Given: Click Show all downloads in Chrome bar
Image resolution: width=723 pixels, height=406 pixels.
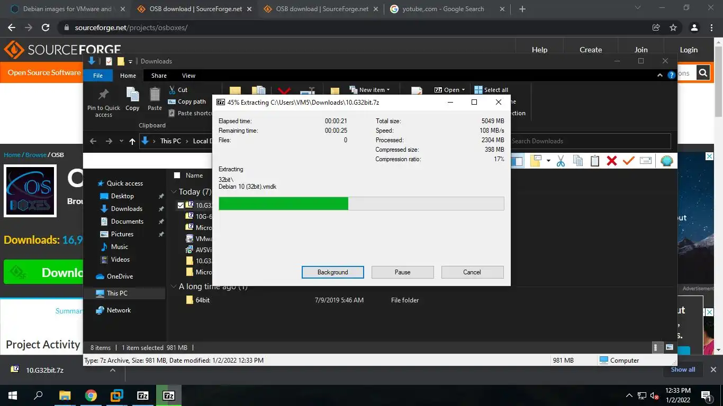Looking at the screenshot, I should [683, 370].
